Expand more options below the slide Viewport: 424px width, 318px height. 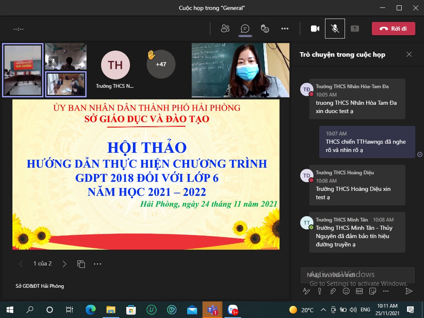97,264
